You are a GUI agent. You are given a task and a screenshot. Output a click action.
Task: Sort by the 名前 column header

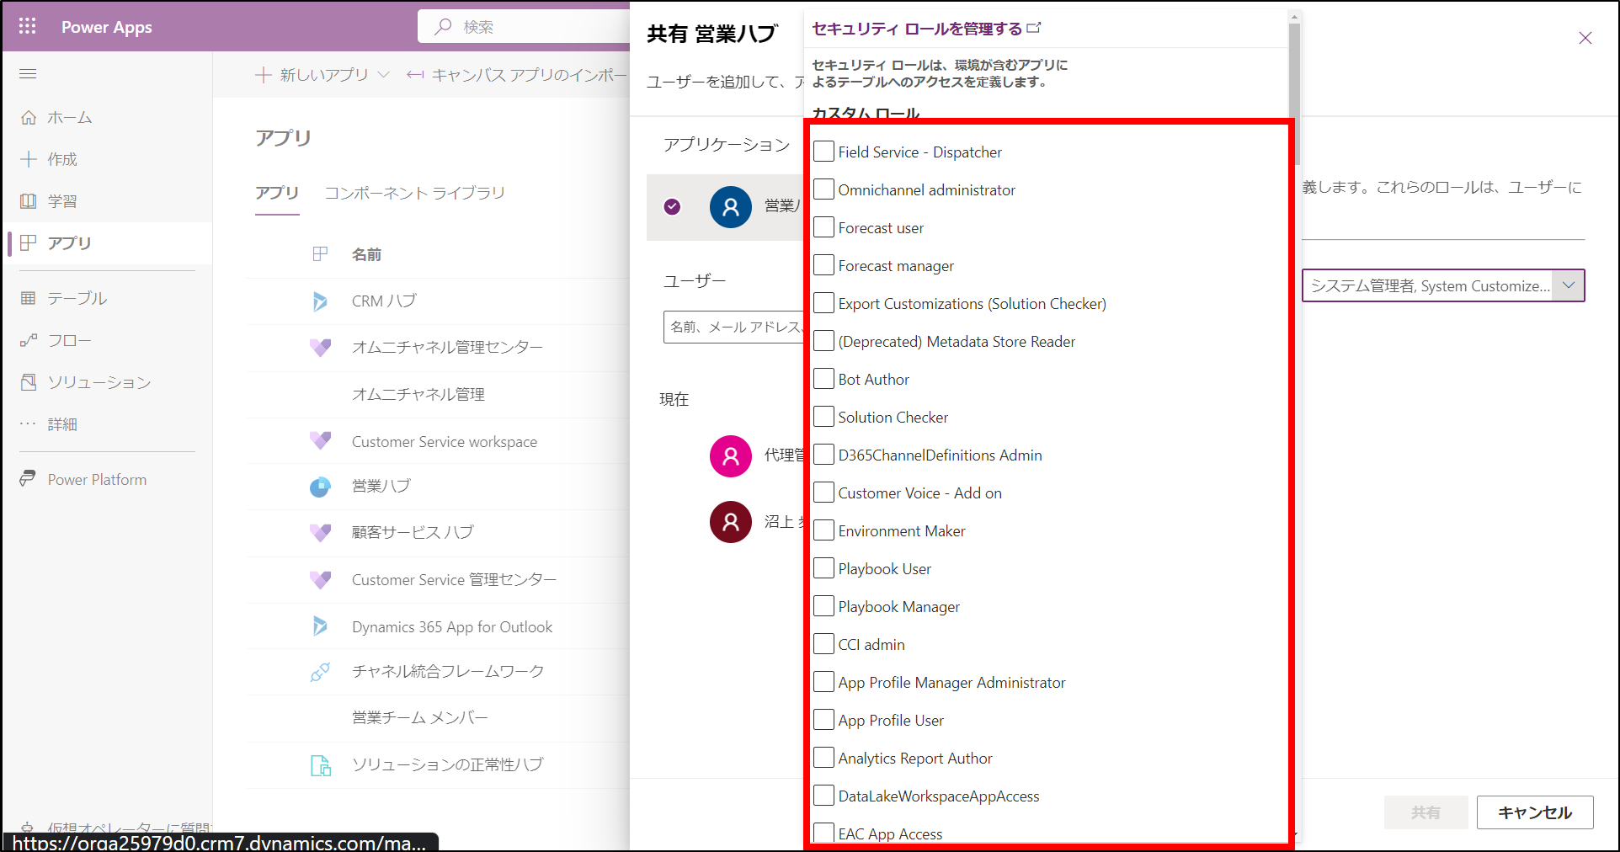coord(366,254)
